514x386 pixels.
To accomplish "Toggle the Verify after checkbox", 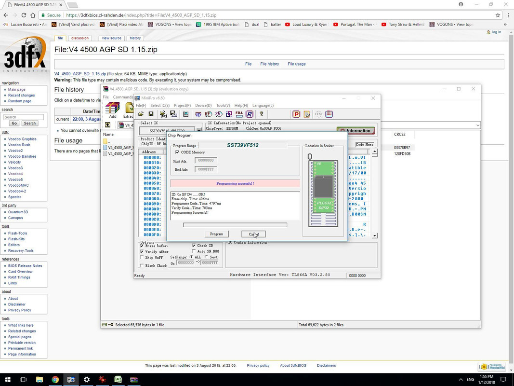I will click(x=142, y=251).
